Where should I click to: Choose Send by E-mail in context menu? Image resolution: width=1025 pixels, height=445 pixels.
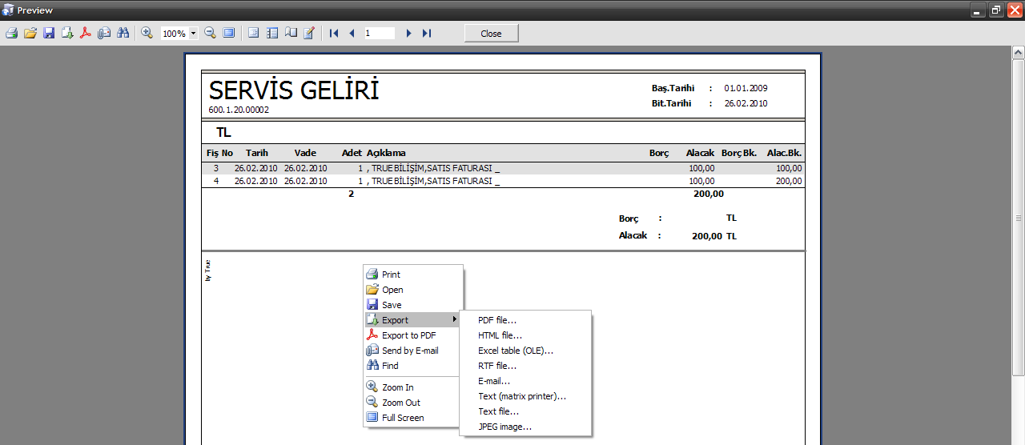tap(410, 351)
